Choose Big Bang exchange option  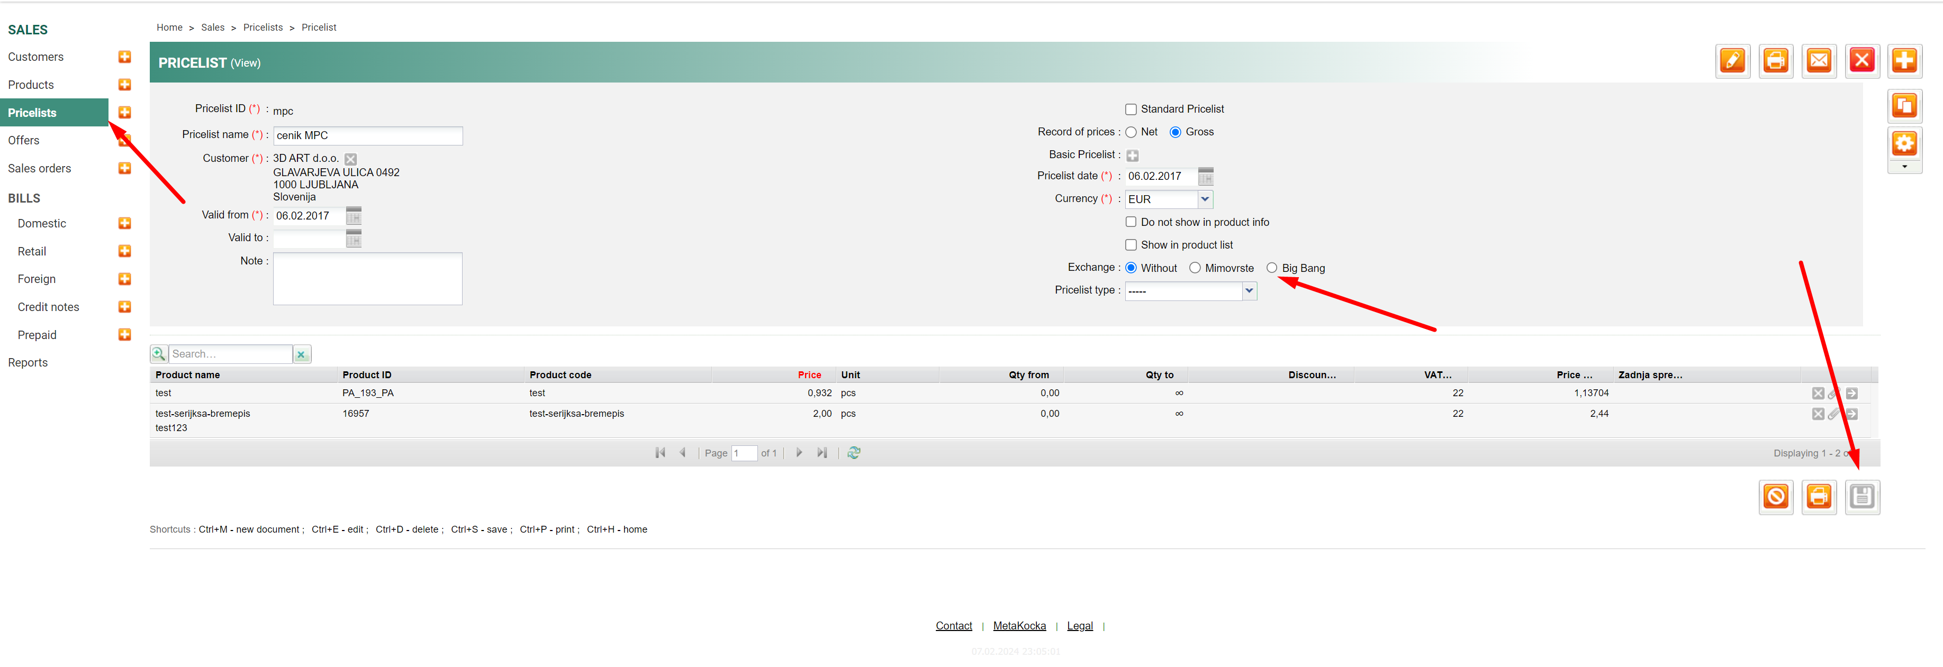(1272, 268)
